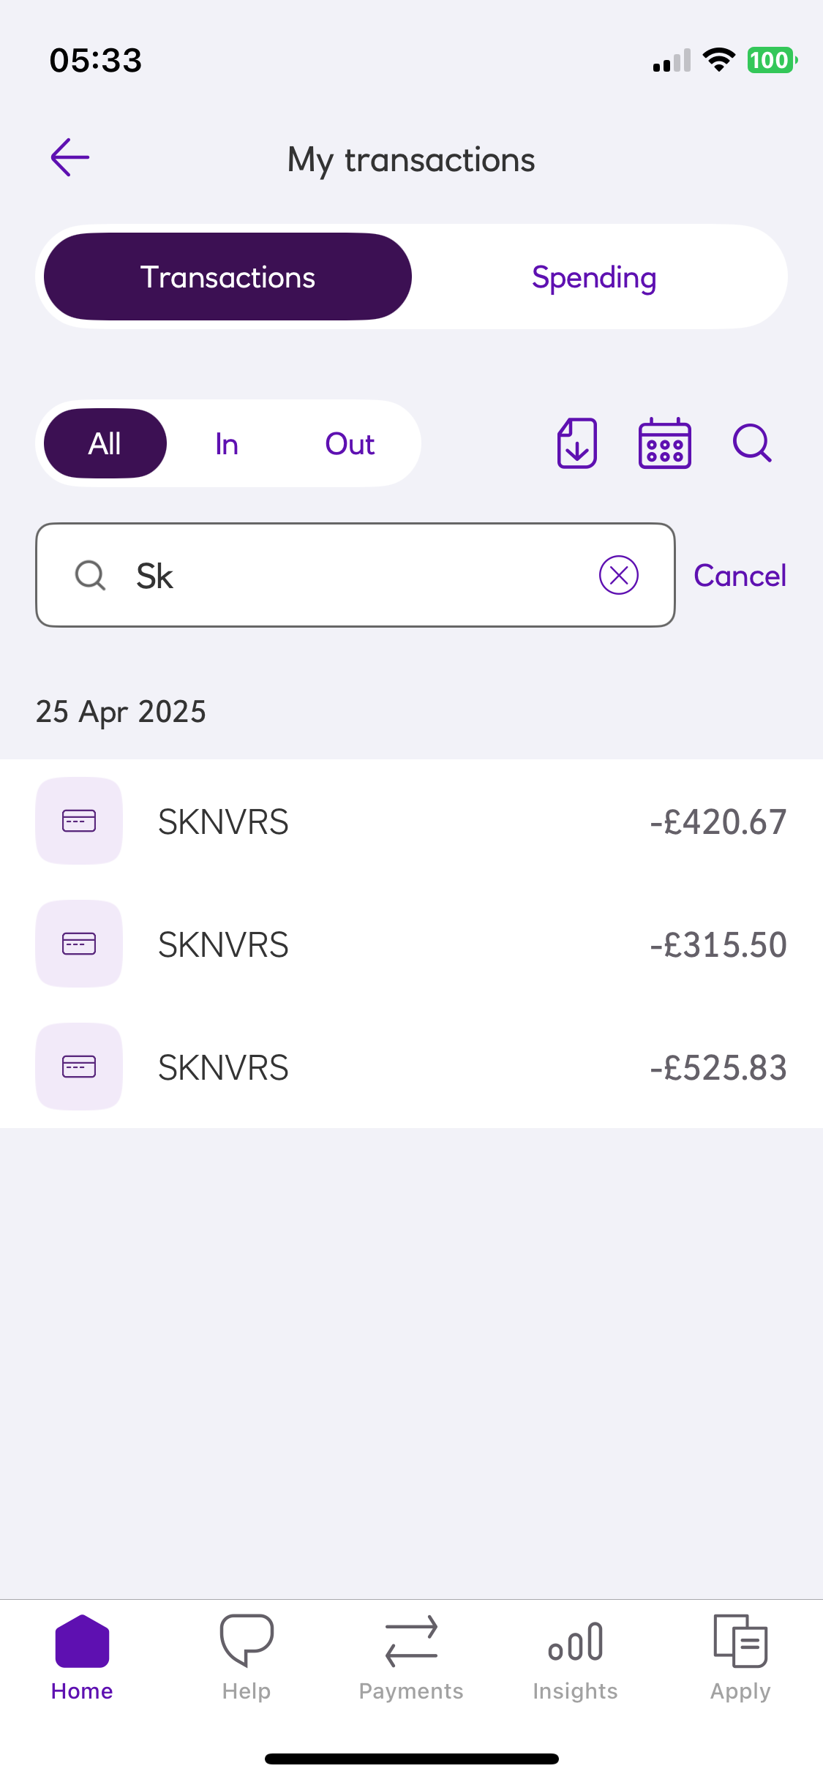Switch to the Spending tab

[x=594, y=277]
